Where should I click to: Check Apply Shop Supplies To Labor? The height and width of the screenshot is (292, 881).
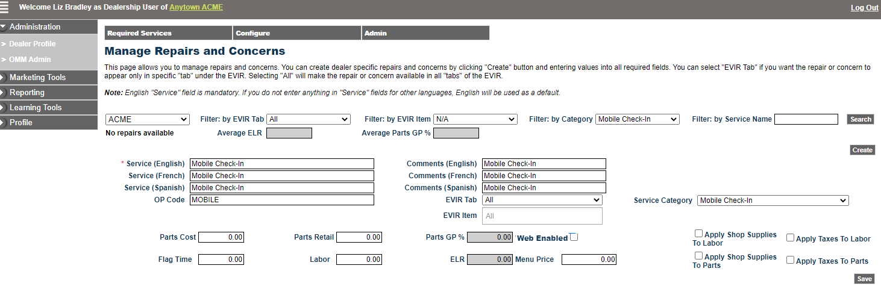point(698,234)
